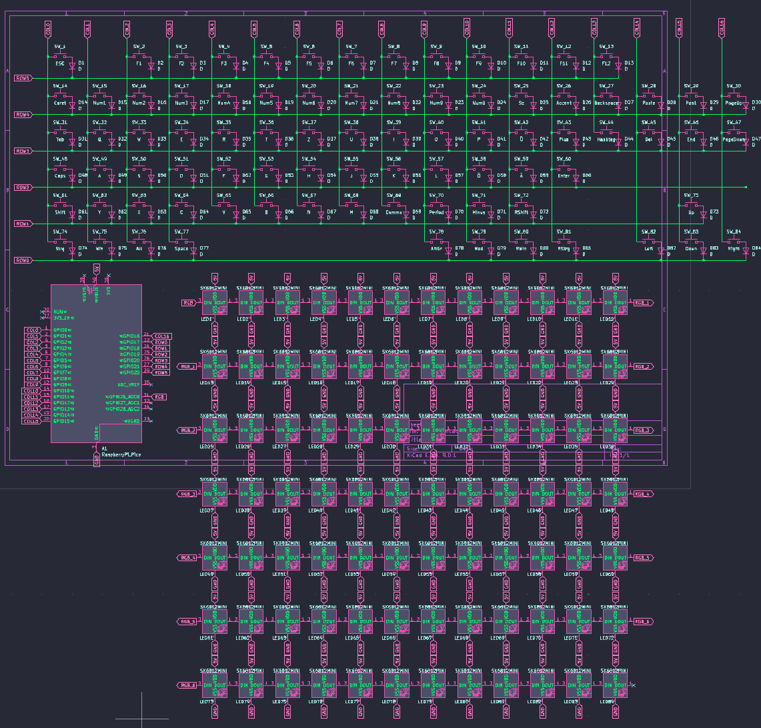Viewport: 761px width, 728px height.
Task: Select the Caps key switch SW_48
Action: pos(60,168)
